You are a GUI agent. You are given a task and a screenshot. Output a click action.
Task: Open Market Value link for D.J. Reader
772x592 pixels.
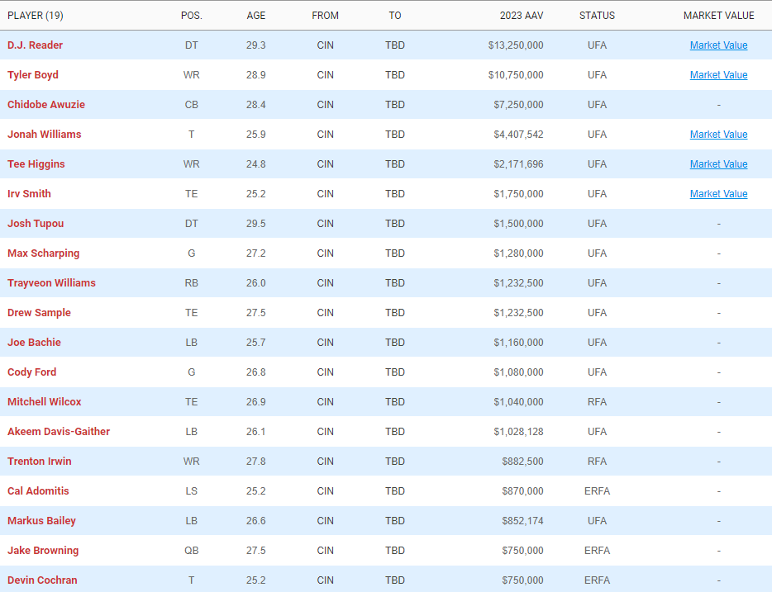point(718,45)
